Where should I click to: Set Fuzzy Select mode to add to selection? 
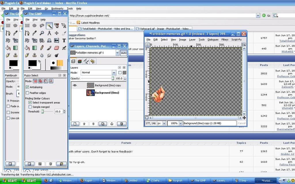(40, 81)
